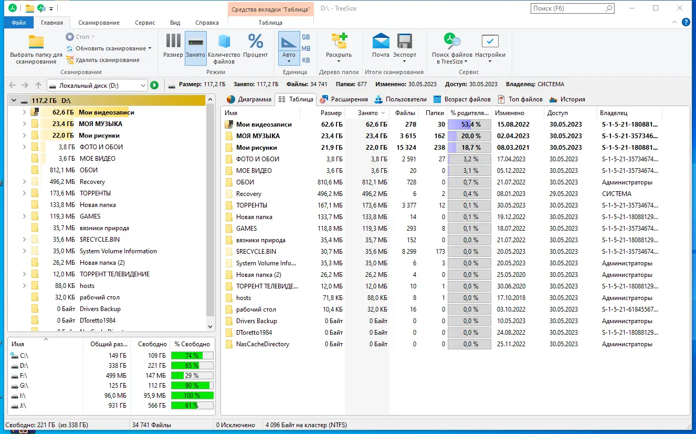Viewport: 696px width, 434px height.
Task: Click the 53,4 % bar for Мои видеозаписи
Action: point(469,125)
